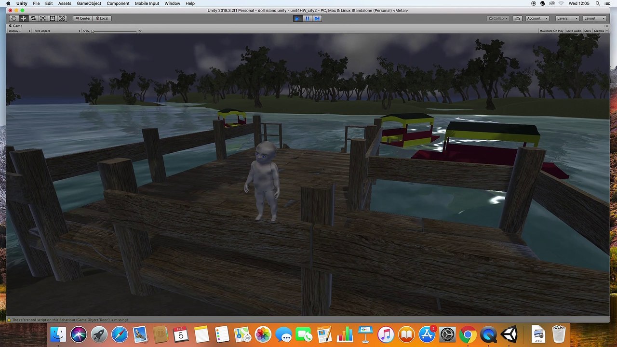Screen dimensions: 617x347
Task: Open App Store in the dock
Action: click(x=427, y=334)
